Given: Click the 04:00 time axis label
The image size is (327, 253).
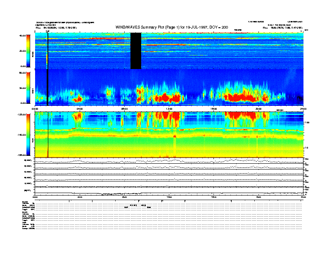Looking at the screenshot, I should click(x=80, y=108).
